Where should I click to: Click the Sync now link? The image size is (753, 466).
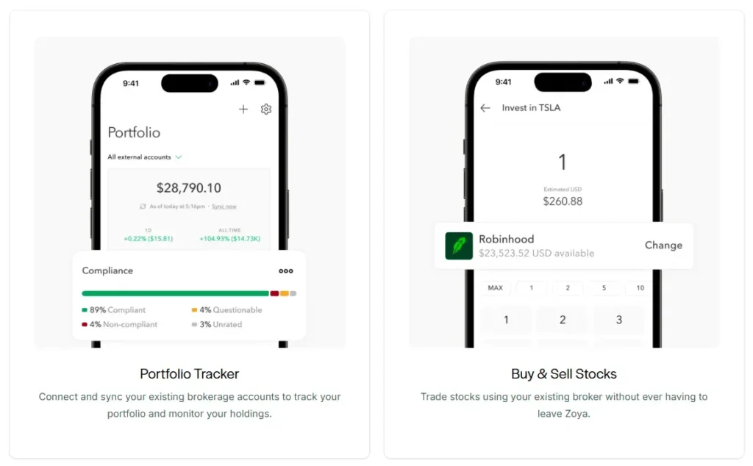point(224,207)
